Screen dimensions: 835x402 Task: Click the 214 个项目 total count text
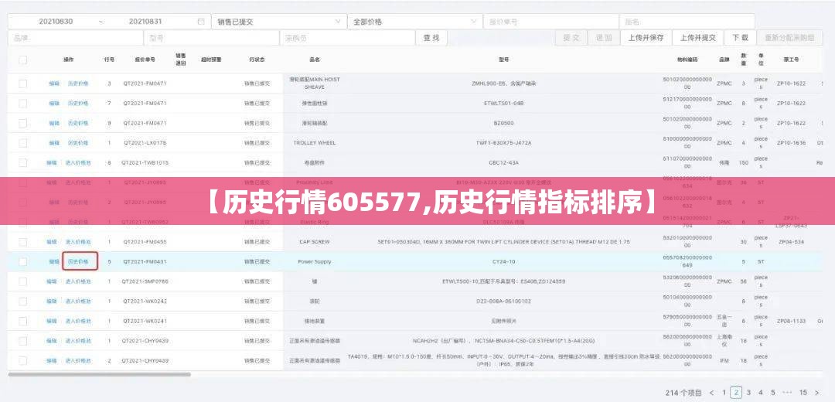pyautogui.click(x=683, y=393)
